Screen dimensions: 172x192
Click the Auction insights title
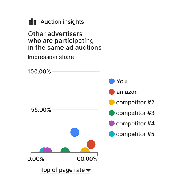coord(62,22)
